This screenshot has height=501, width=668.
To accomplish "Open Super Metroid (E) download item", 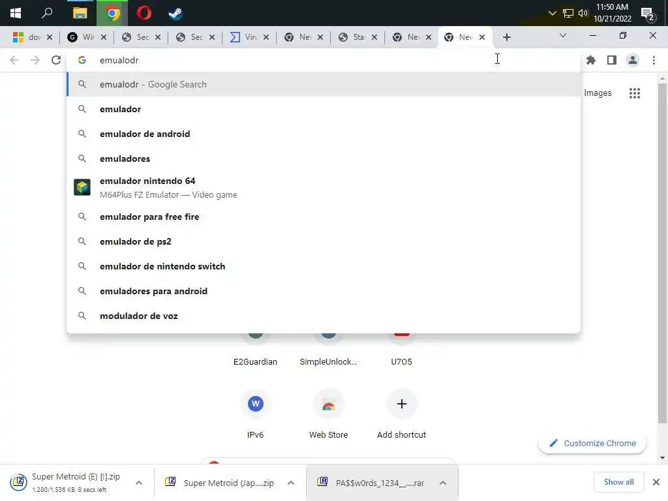I will click(x=68, y=483).
